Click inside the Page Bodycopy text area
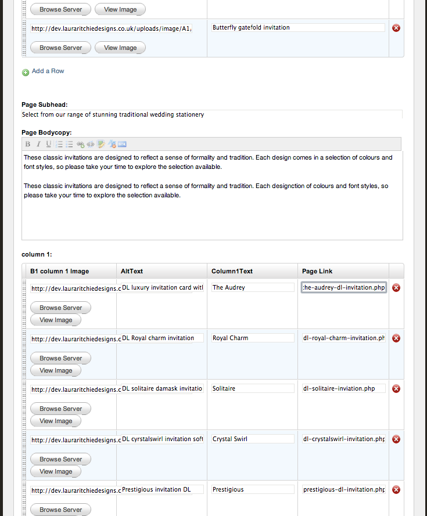Image resolution: width=427 pixels, height=516 pixels. click(x=212, y=196)
